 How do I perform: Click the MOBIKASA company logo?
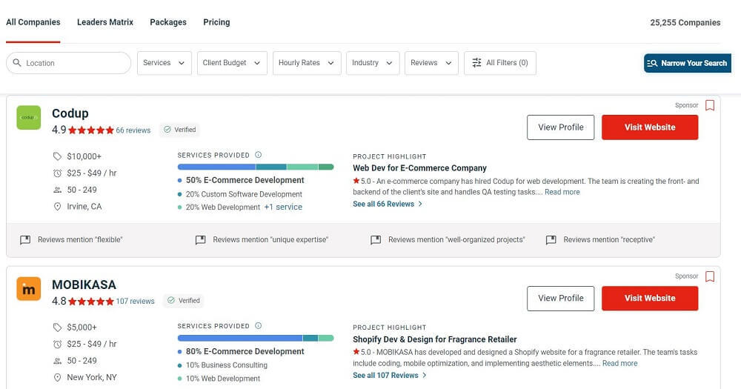click(28, 289)
